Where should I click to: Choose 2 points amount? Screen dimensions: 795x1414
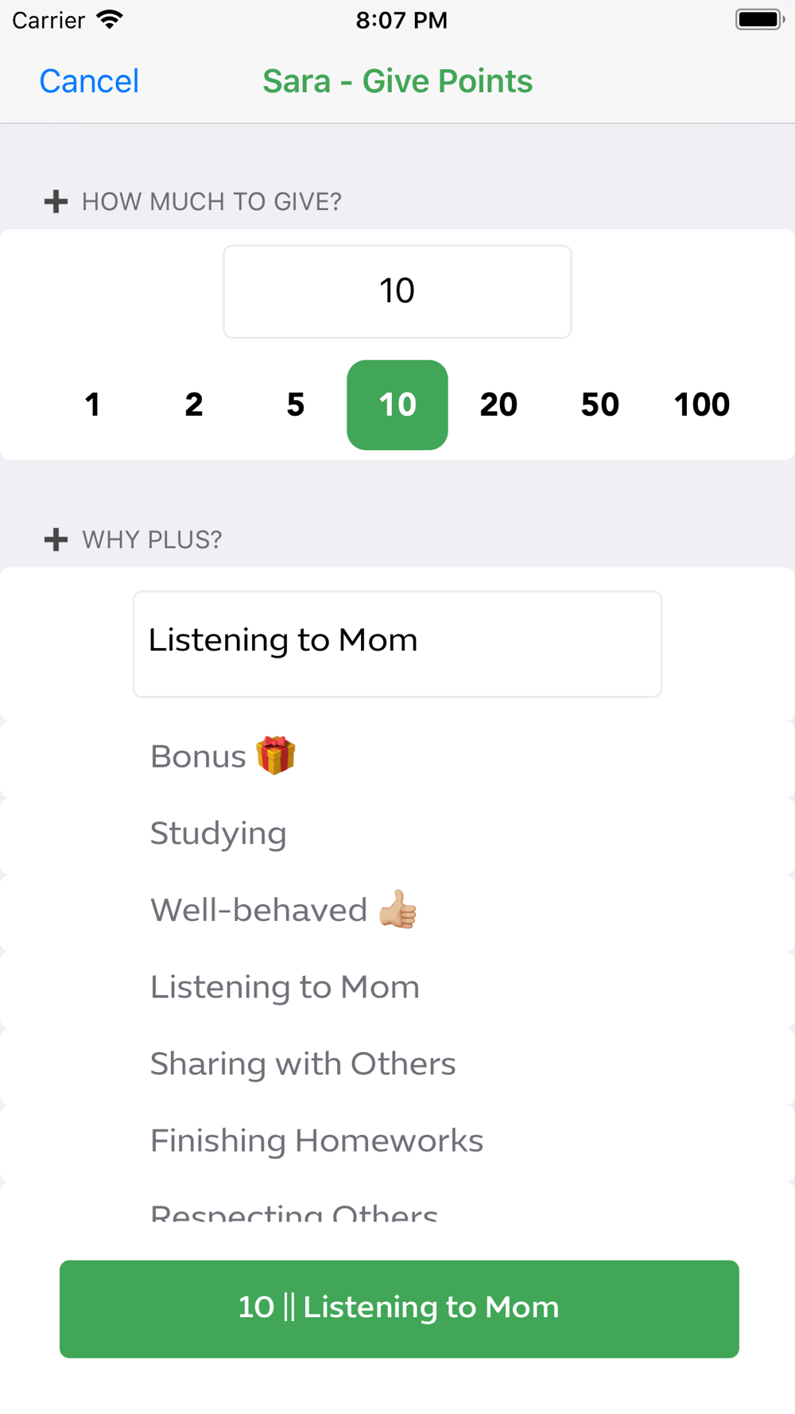(x=194, y=405)
